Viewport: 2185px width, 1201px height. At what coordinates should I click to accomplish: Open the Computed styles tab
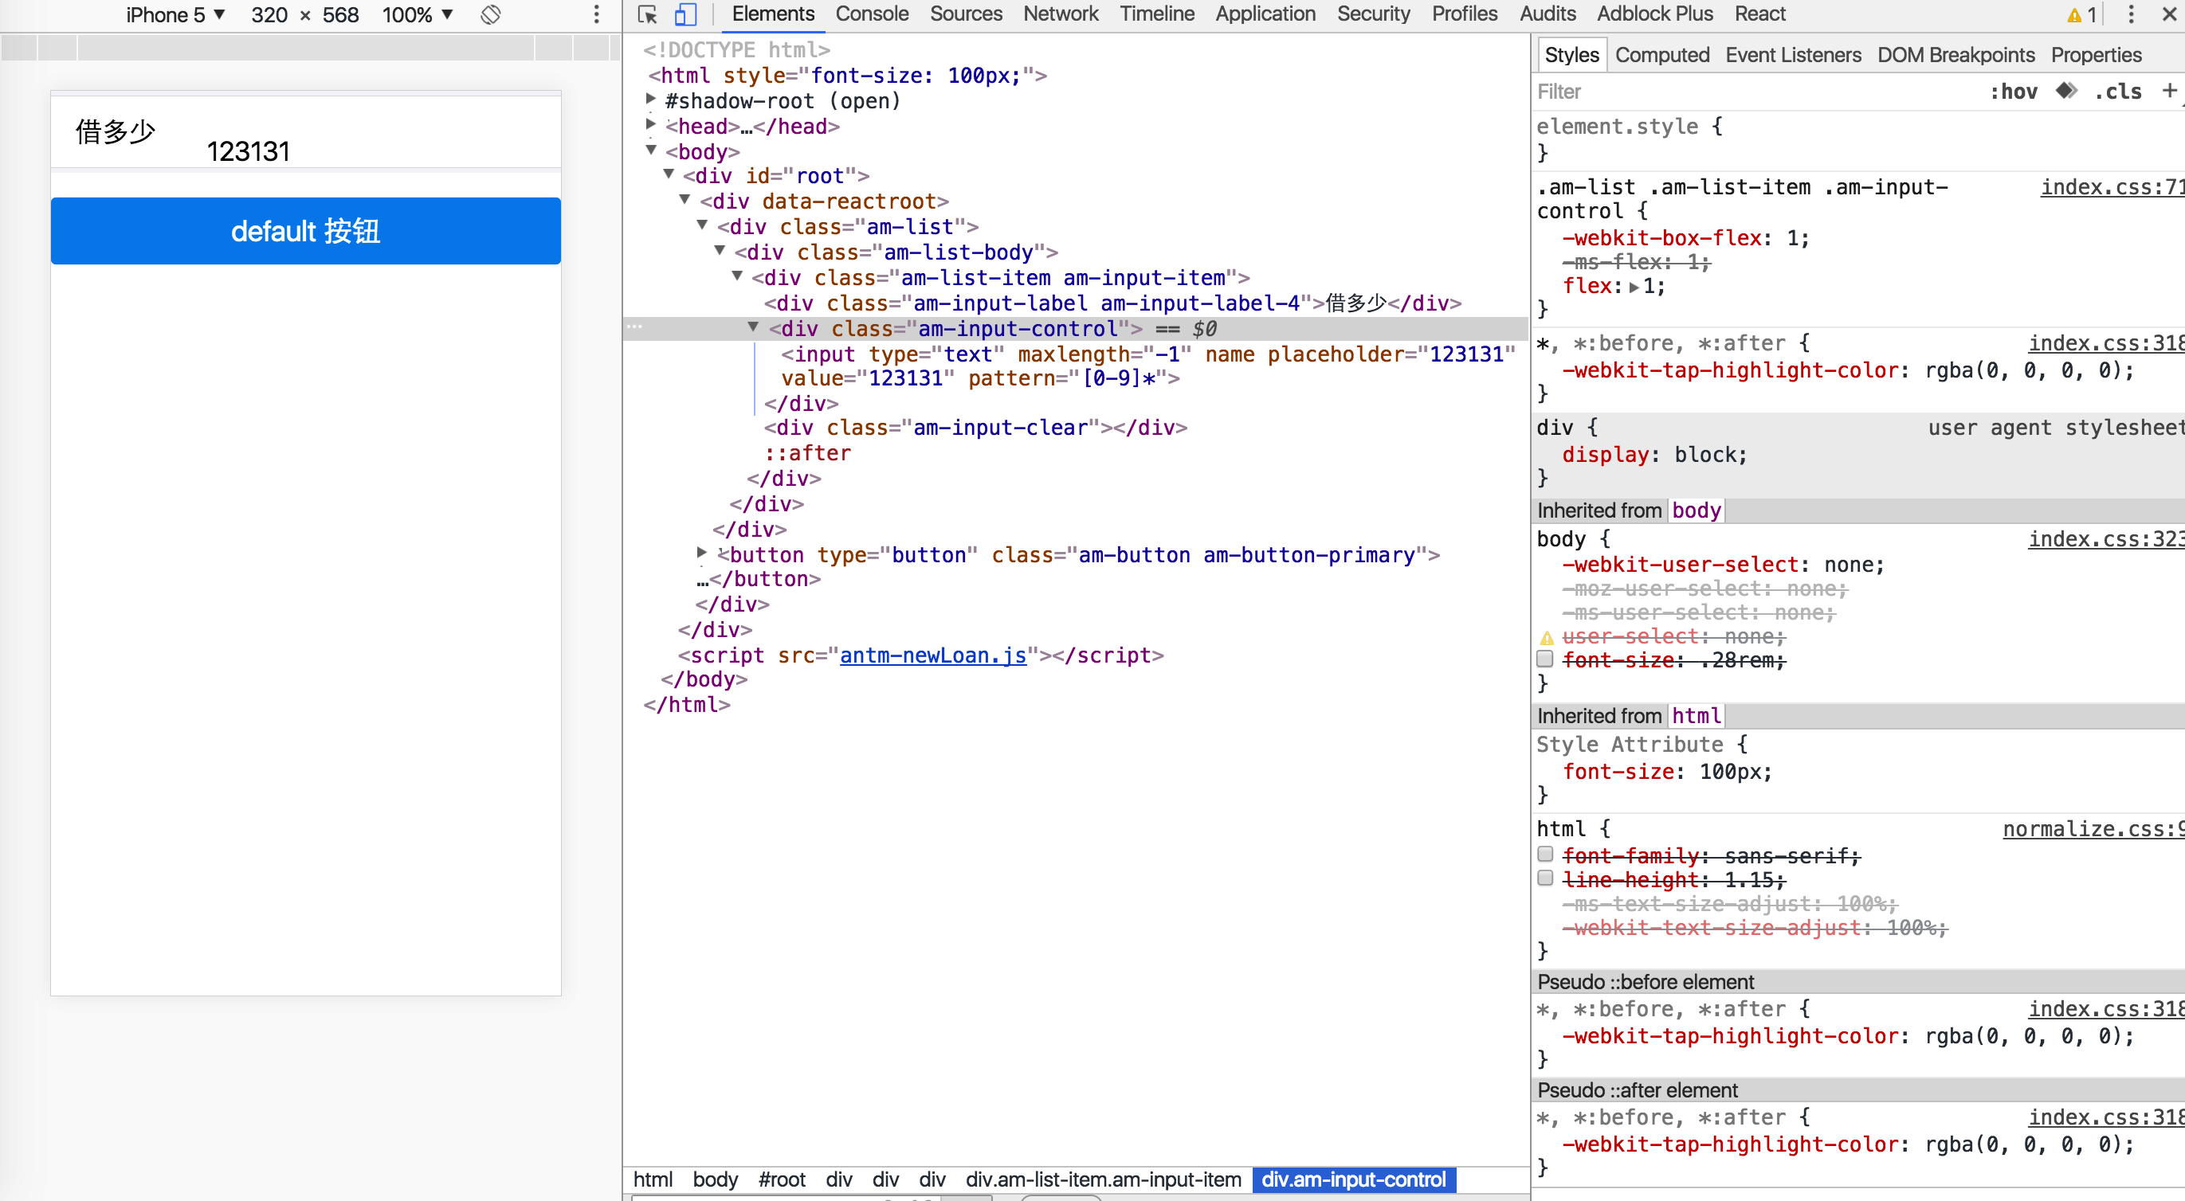[1661, 54]
